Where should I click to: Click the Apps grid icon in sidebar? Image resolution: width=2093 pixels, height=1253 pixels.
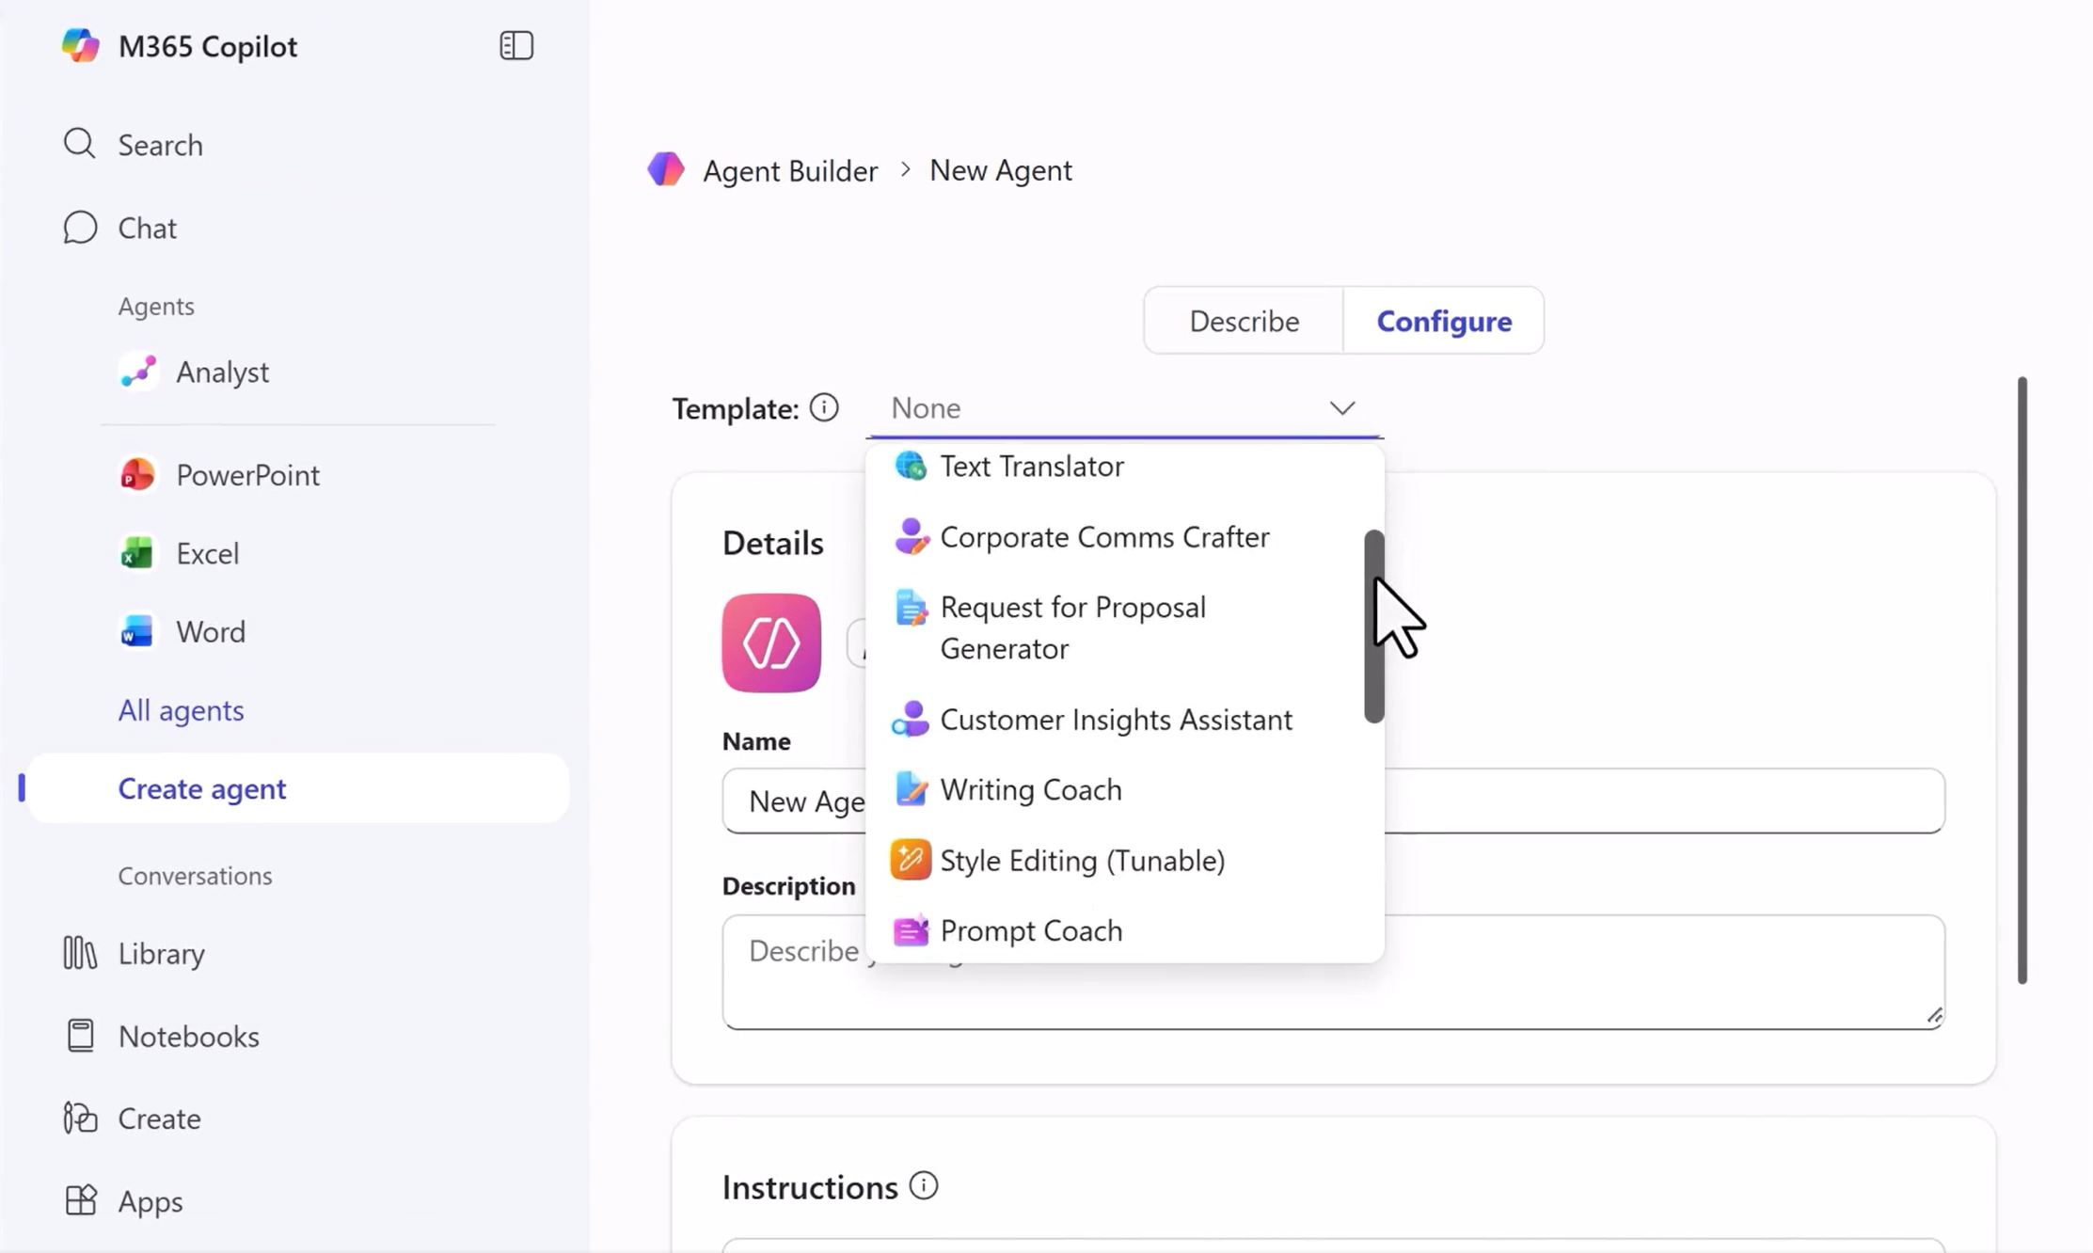pyautogui.click(x=80, y=1201)
